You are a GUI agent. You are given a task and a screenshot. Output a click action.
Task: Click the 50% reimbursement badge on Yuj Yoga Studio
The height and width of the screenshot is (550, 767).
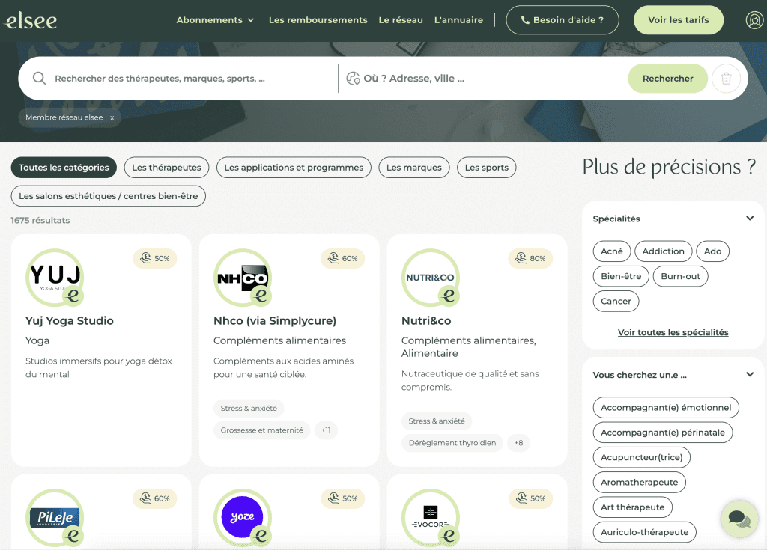click(x=154, y=258)
